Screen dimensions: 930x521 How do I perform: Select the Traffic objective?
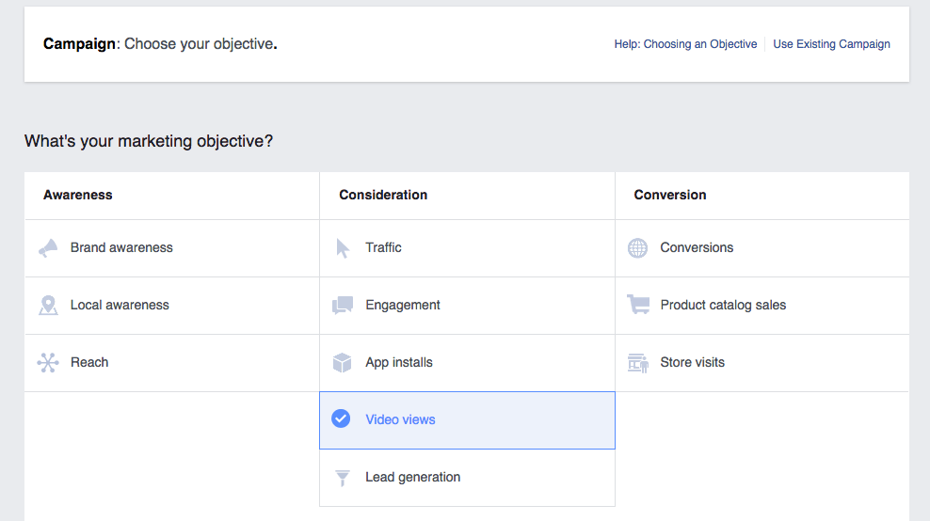(468, 248)
